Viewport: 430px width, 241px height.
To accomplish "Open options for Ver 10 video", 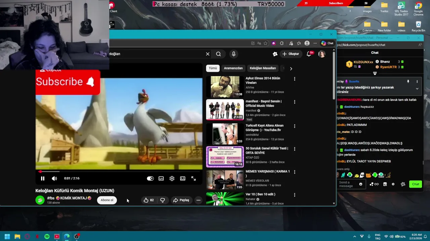I will pos(295,195).
